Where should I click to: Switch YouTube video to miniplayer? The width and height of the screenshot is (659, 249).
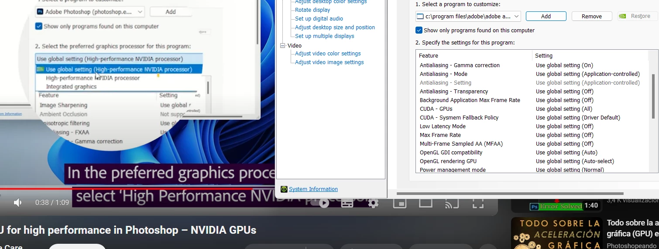tap(400, 203)
